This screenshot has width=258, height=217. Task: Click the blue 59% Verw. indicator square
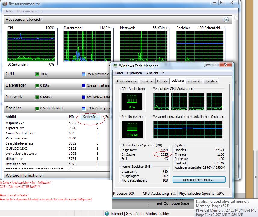coord(84,108)
